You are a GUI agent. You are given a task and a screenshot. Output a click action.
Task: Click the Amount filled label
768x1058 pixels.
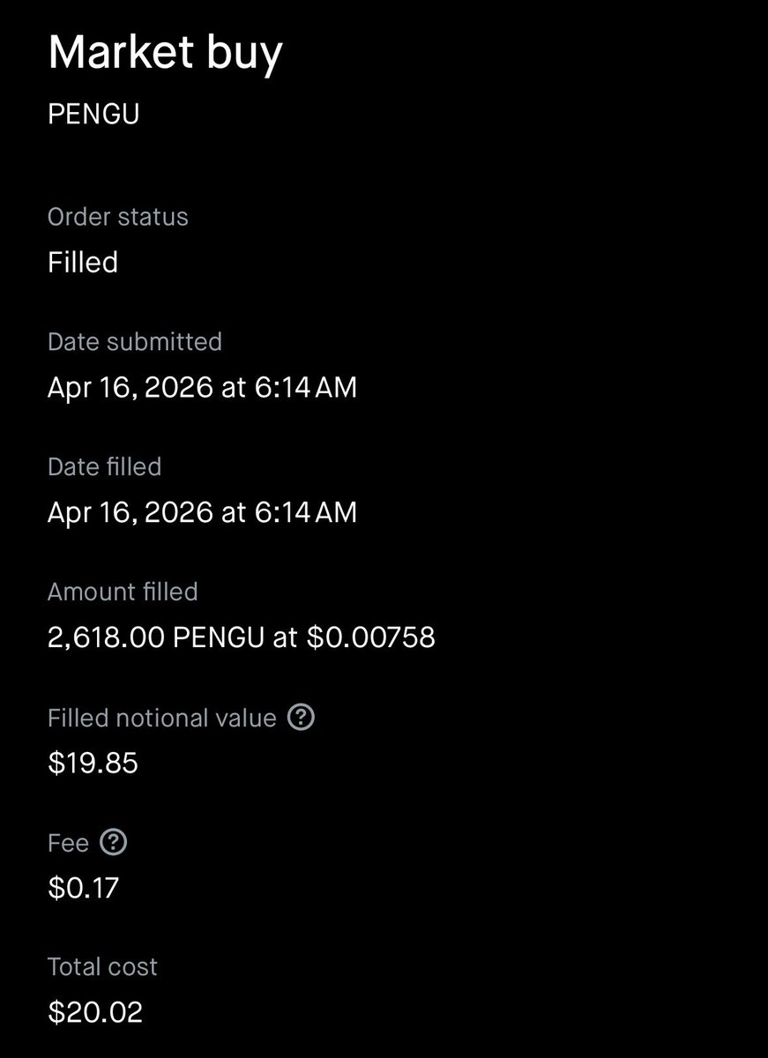[123, 592]
